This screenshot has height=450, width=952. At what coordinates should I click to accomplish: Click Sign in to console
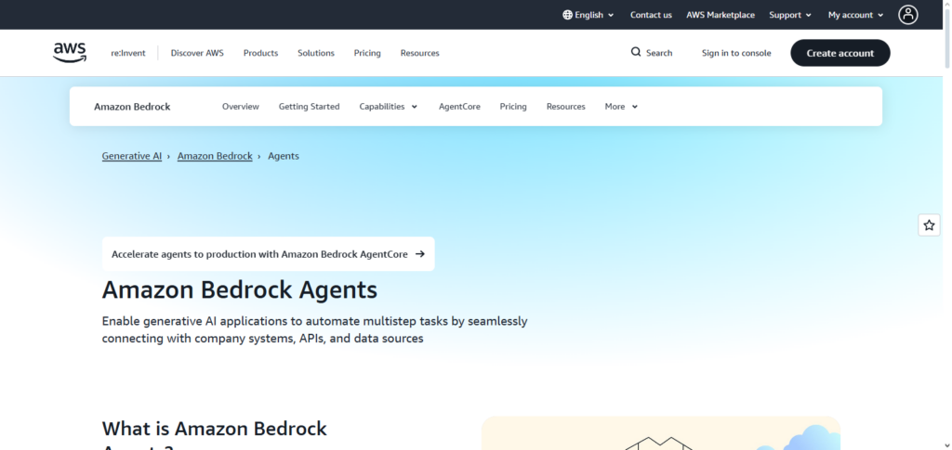coord(736,53)
